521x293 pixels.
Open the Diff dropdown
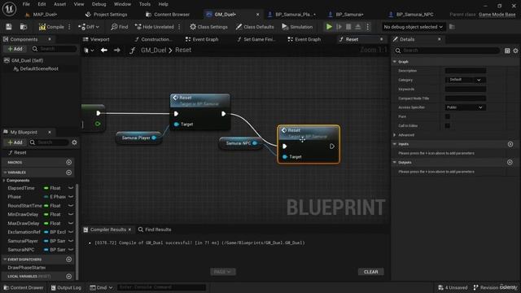(x=89, y=27)
